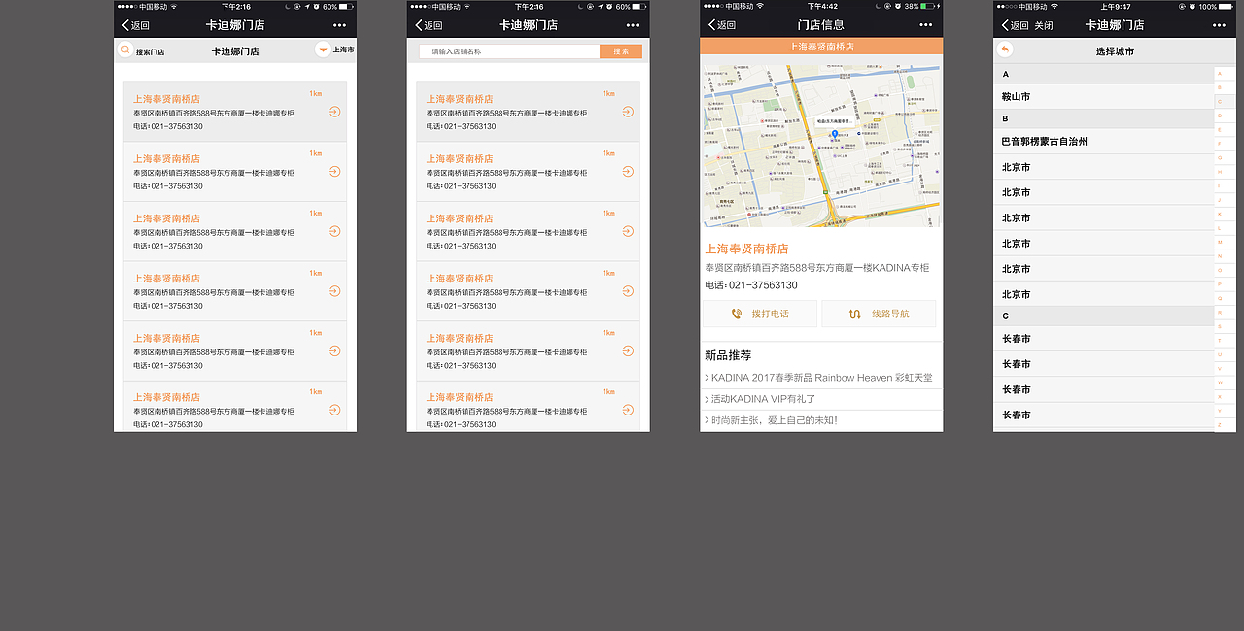Tap the route icon in 线路导航
This screenshot has height=631, width=1244.
pyautogui.click(x=854, y=314)
